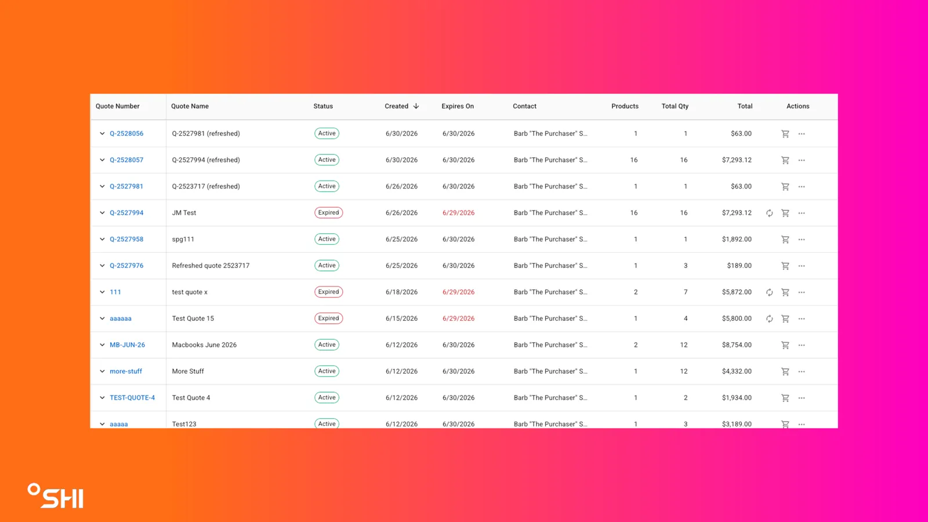This screenshot has height=522, width=928.
Task: Open the aaaaaa quote link
Action: (121, 318)
